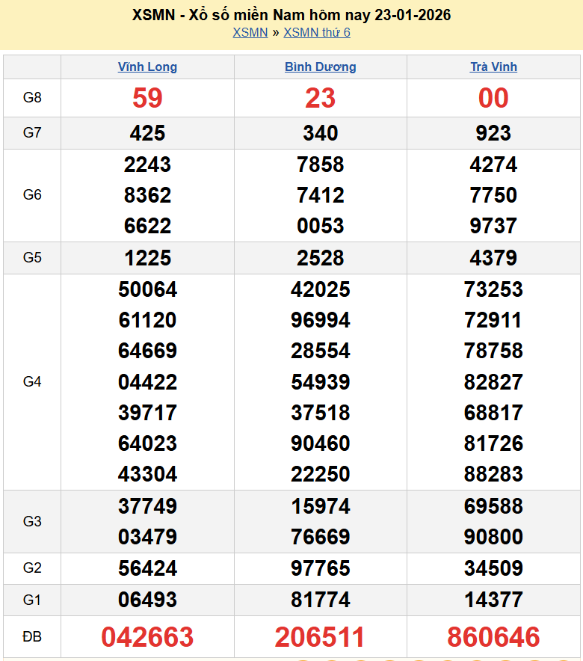This screenshot has width=583, height=661.
Task: Open the Vĩnh Long province link
Action: (147, 67)
